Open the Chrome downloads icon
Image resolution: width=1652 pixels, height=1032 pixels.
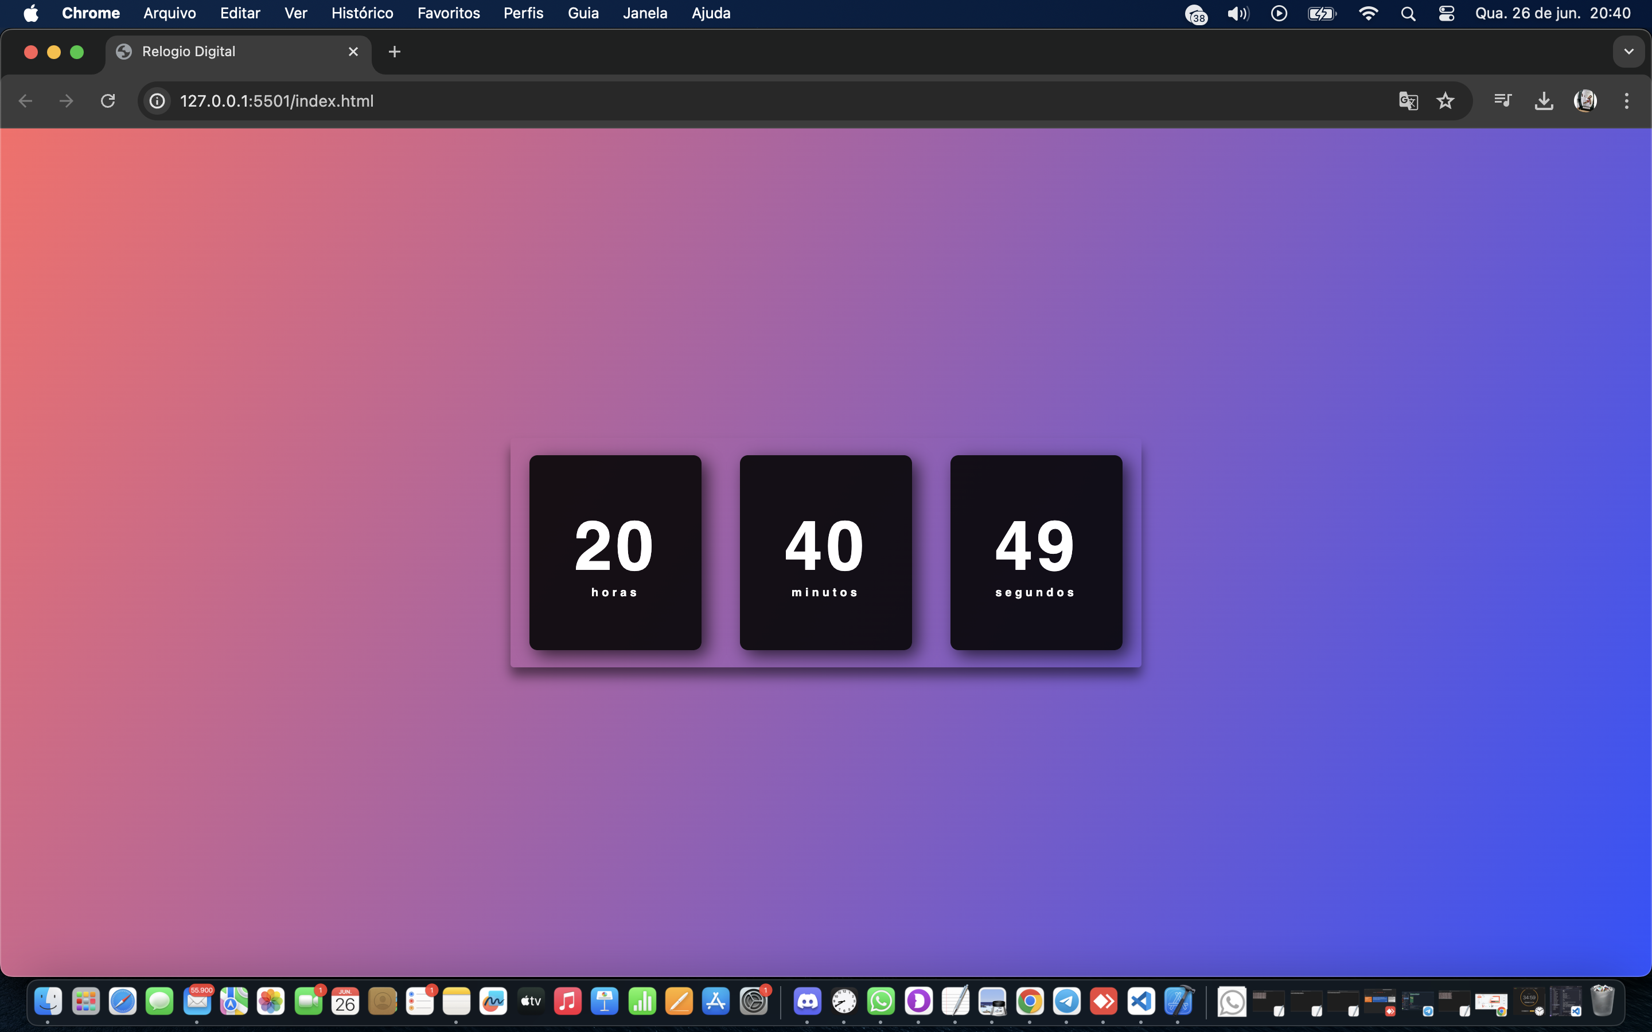(x=1544, y=101)
